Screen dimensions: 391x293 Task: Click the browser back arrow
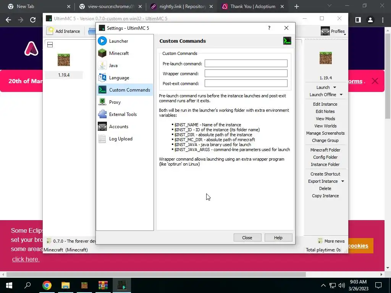[8, 20]
